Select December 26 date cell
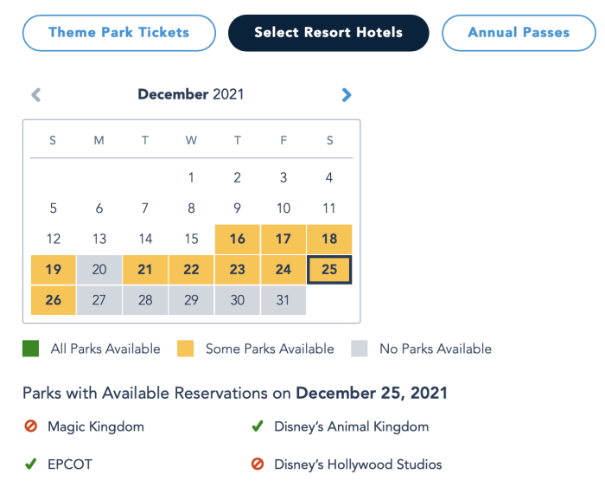Viewport: 605px width, 487px height. 53,300
